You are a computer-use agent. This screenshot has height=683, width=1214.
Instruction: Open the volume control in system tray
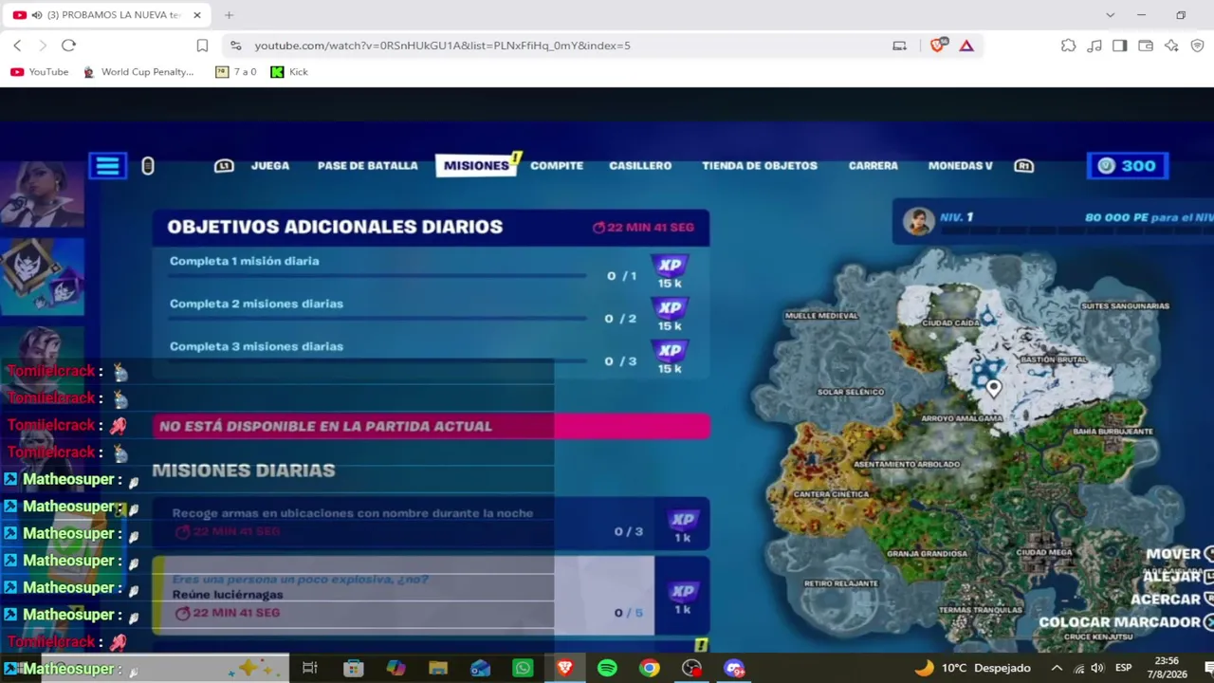pyautogui.click(x=1097, y=668)
